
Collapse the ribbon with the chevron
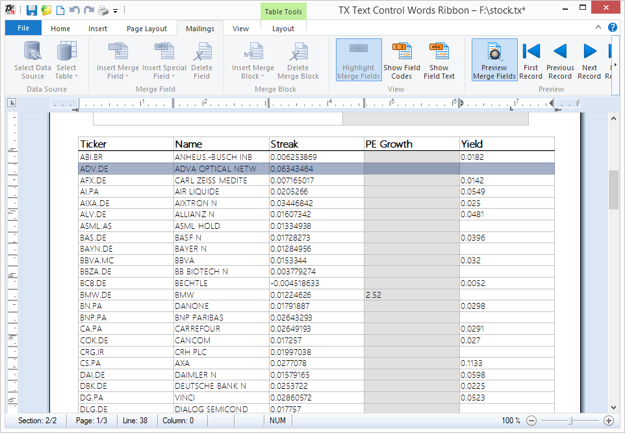598,27
